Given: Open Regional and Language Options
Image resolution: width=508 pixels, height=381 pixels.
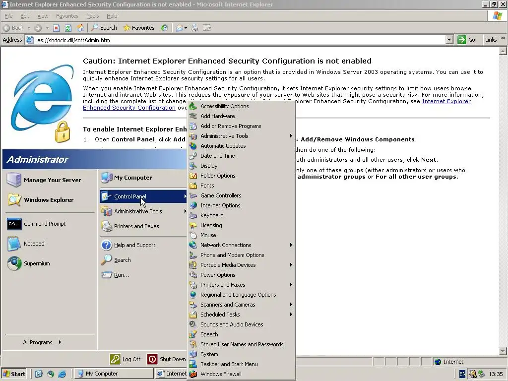Looking at the screenshot, I should (242, 295).
